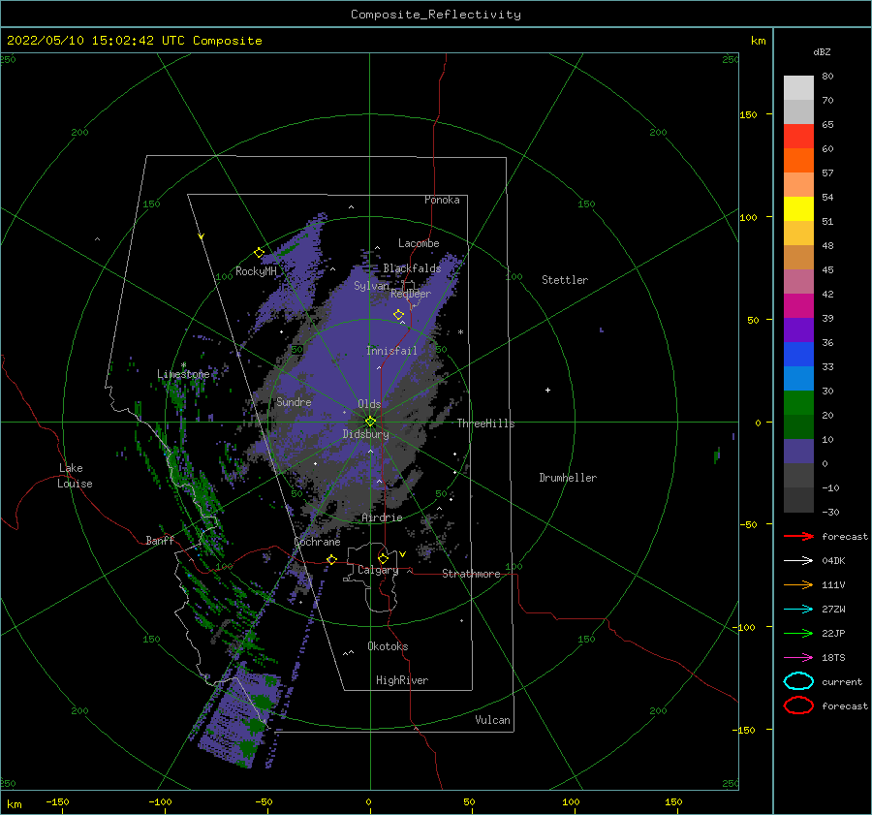Click the RockyMH label

click(256, 271)
